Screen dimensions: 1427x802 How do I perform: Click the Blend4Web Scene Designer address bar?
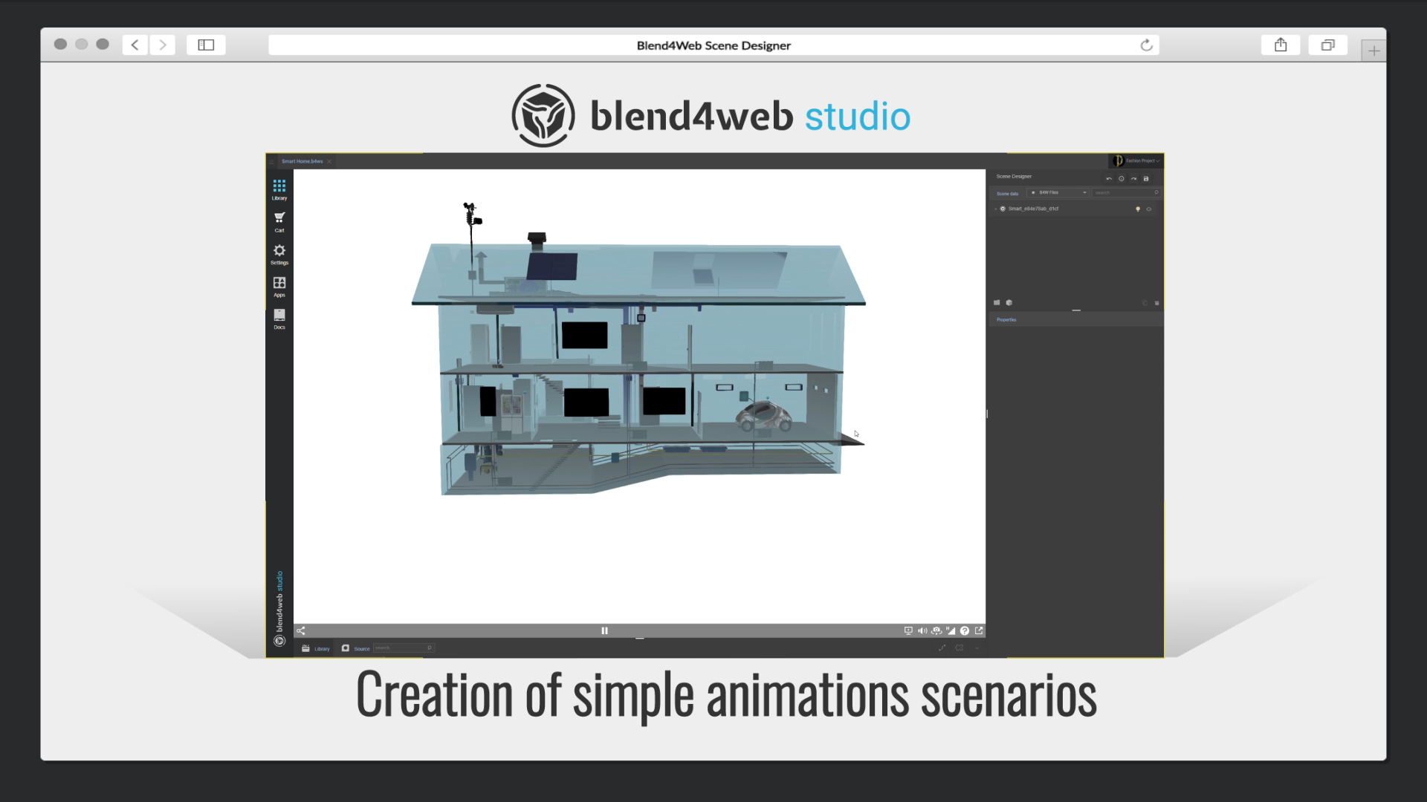(713, 45)
